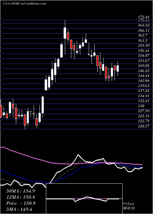Click the tallest white candlestick at the peak
This screenshot has height=214, width=153.
click(x=65, y=33)
